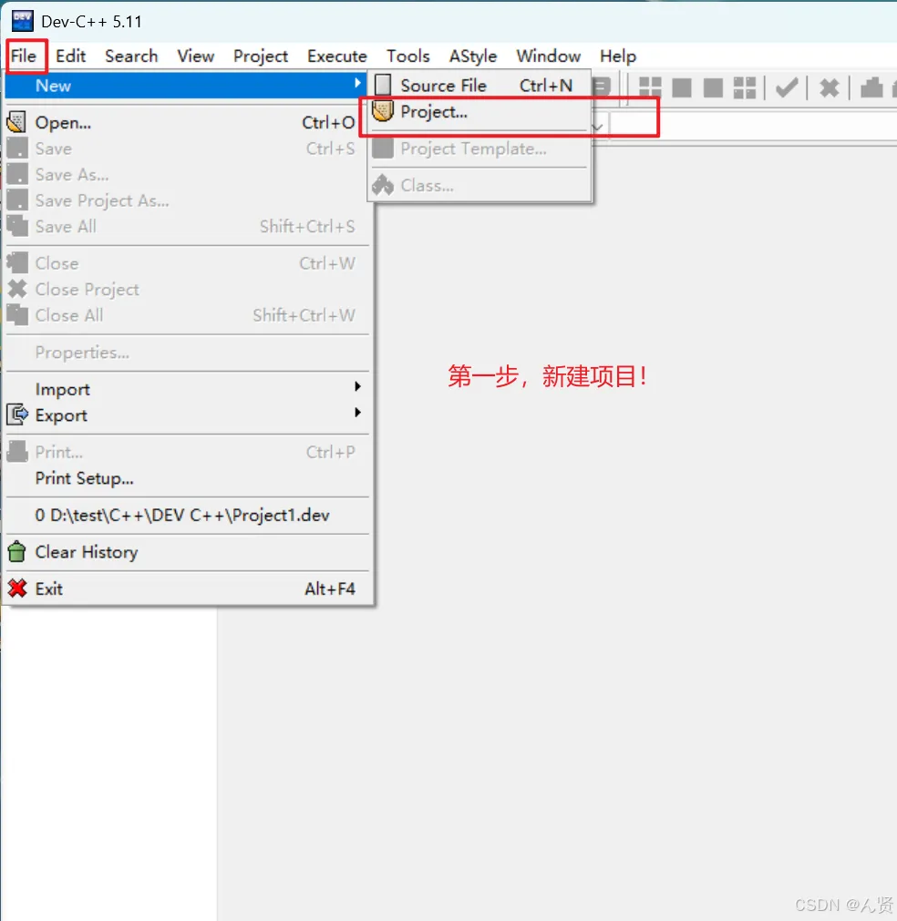The image size is (897, 921).
Task: Click the profile analysis bar-chart toolbar icon
Action: (871, 88)
